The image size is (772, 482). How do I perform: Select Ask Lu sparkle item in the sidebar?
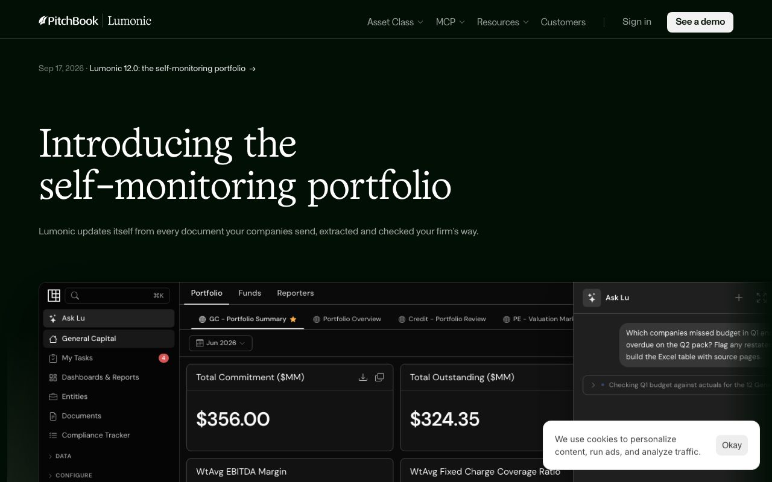click(109, 318)
